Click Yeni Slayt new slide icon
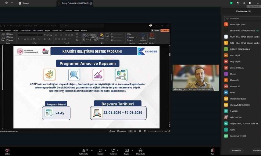The height and width of the screenshot is (156, 261). pos(3,37)
